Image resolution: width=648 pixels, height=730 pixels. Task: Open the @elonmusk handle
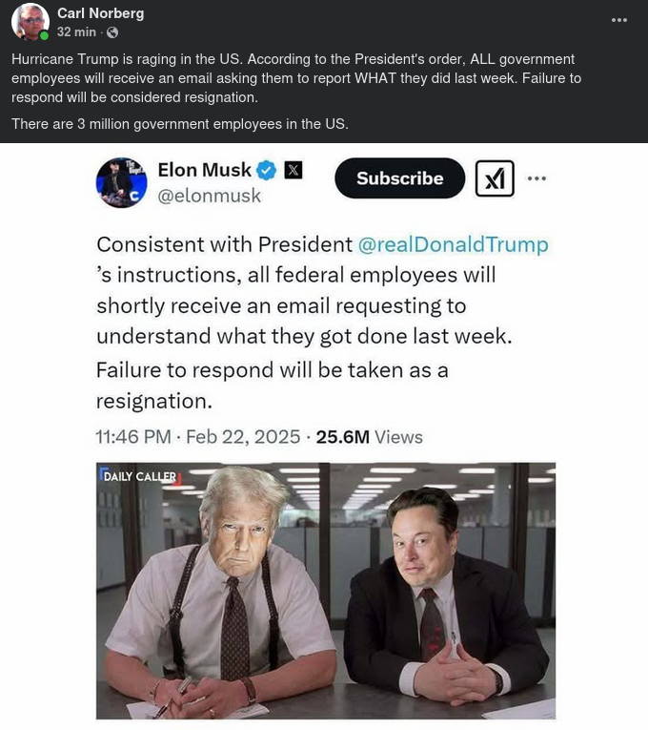209,196
